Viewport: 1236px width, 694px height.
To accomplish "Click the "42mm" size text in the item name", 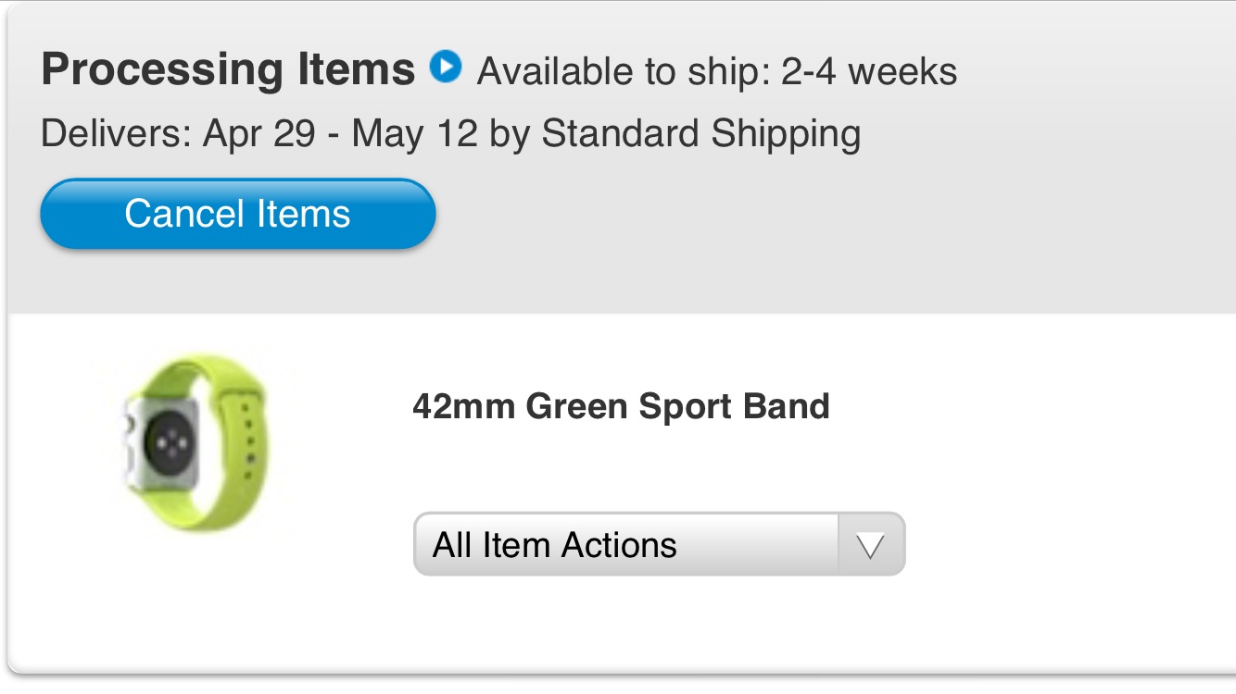I will click(463, 406).
